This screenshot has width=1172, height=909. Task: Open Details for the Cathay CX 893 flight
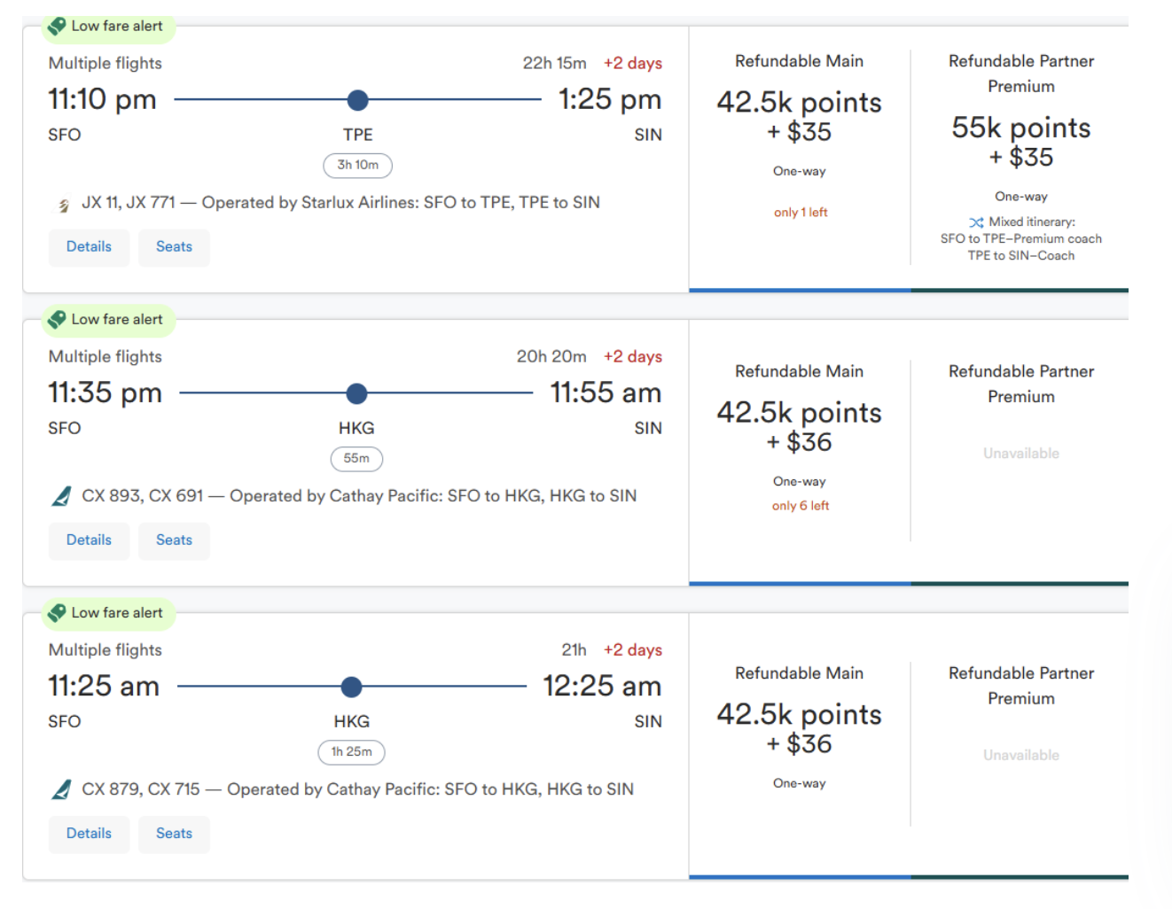(89, 540)
